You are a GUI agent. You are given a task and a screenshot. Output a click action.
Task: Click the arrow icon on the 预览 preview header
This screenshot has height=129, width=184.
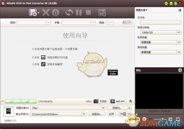pos(180,70)
